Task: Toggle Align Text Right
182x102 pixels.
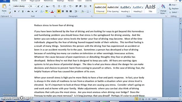Action: click(x=67, y=11)
